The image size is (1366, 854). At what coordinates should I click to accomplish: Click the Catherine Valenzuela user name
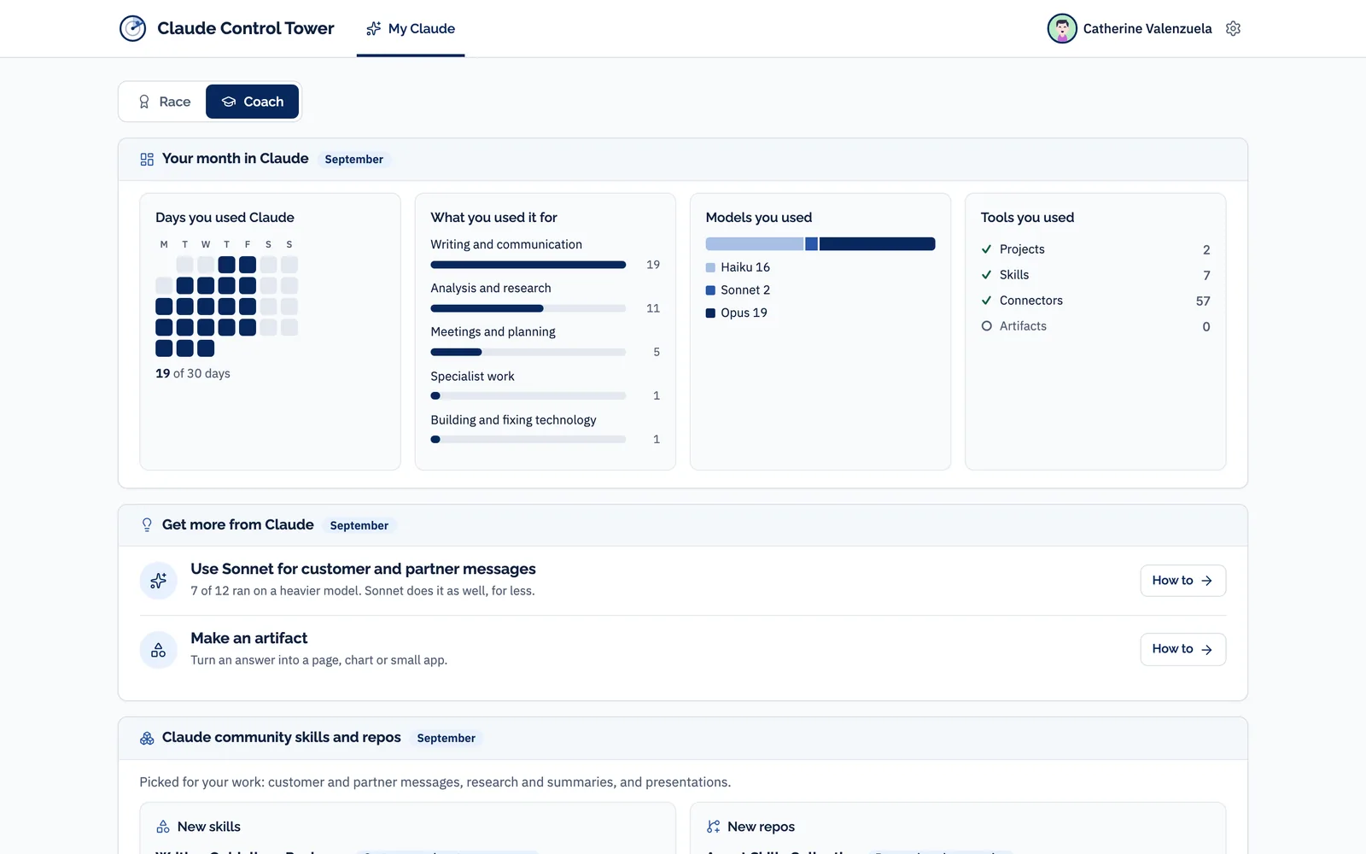click(x=1147, y=28)
